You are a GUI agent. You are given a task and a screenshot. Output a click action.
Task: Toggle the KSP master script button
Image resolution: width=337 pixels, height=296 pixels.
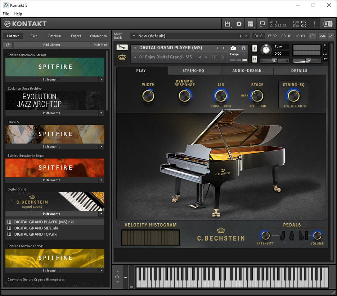[x=312, y=36]
